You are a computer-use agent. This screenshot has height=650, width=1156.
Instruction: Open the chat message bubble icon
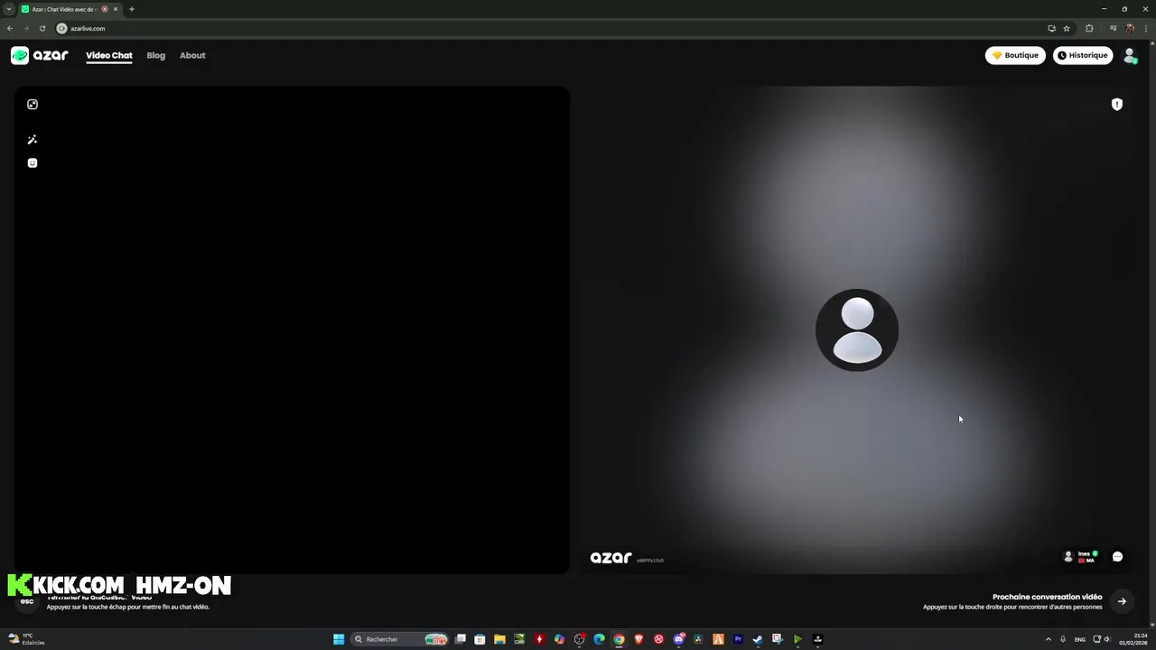coord(1117,557)
